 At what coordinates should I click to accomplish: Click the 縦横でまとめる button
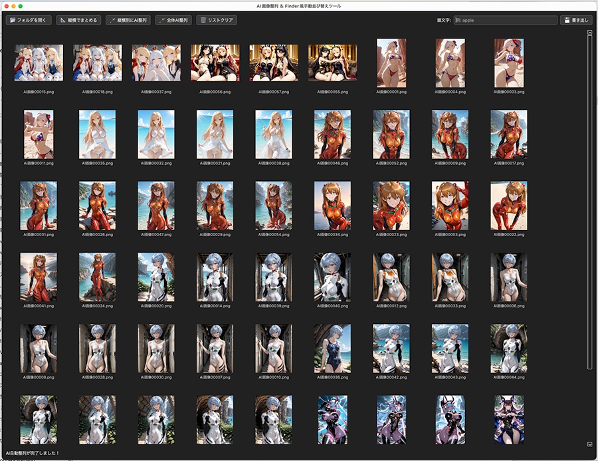tap(78, 20)
